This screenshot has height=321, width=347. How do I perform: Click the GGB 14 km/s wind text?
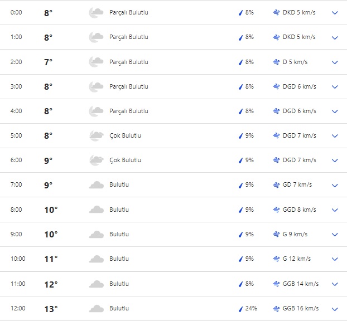click(x=301, y=284)
